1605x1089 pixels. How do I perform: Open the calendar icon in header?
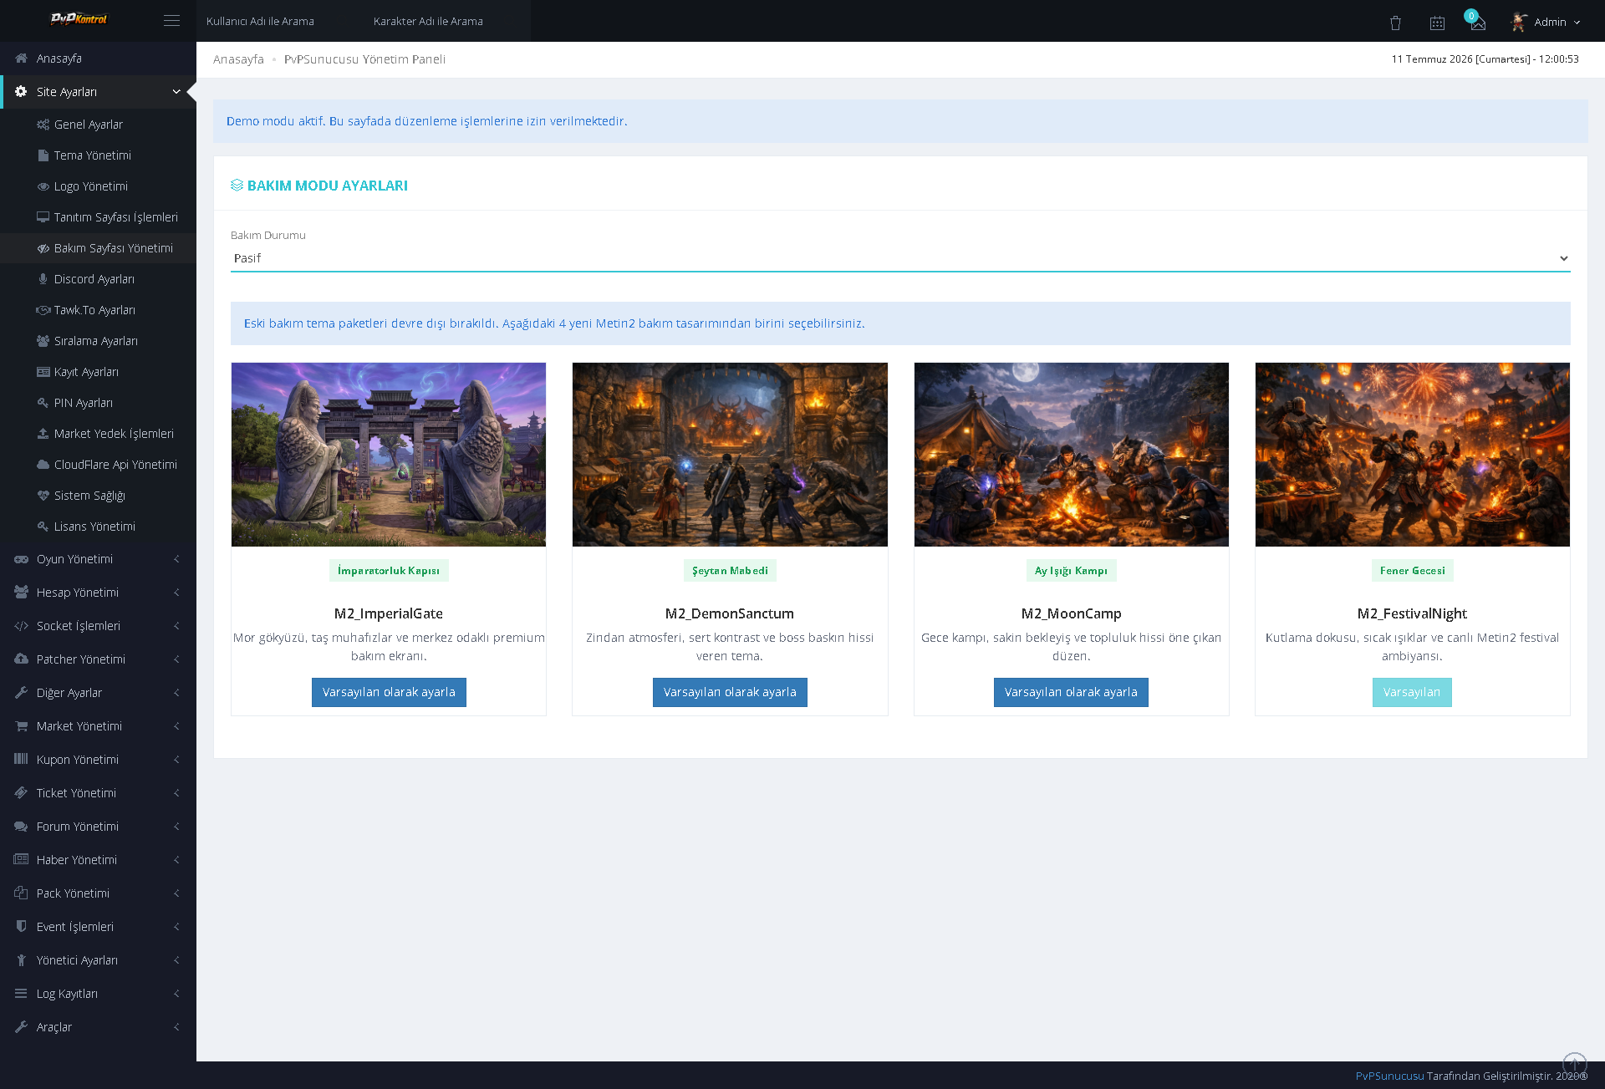(1437, 23)
